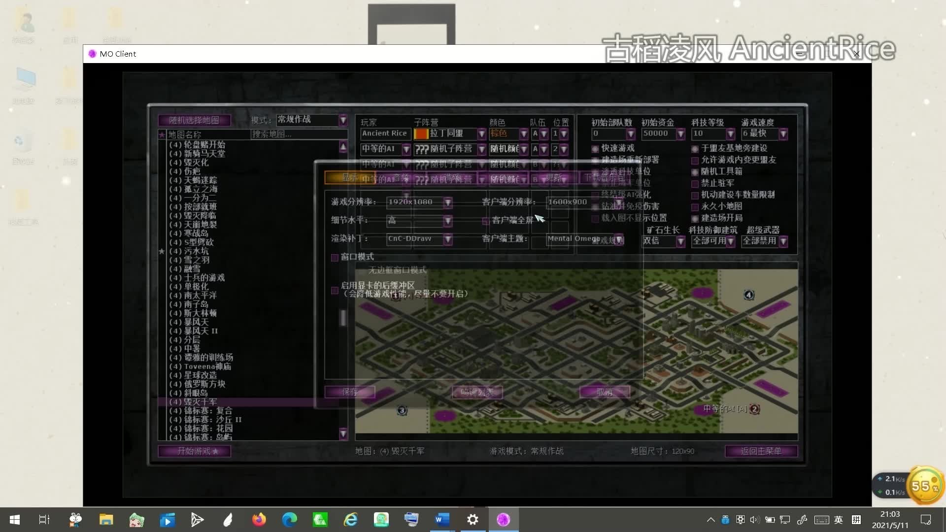Select map (4) Toveena神庙

[200, 366]
